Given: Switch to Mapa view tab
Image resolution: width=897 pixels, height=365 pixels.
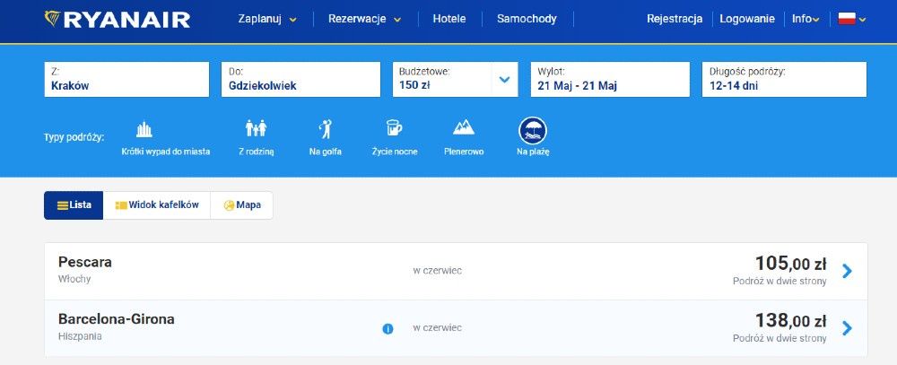Looking at the screenshot, I should [x=242, y=204].
